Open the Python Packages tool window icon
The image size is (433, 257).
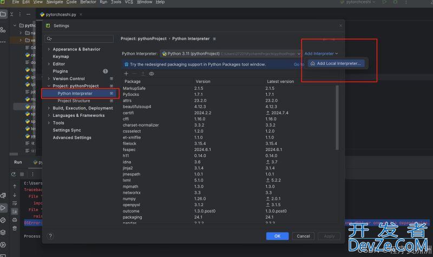point(3,232)
